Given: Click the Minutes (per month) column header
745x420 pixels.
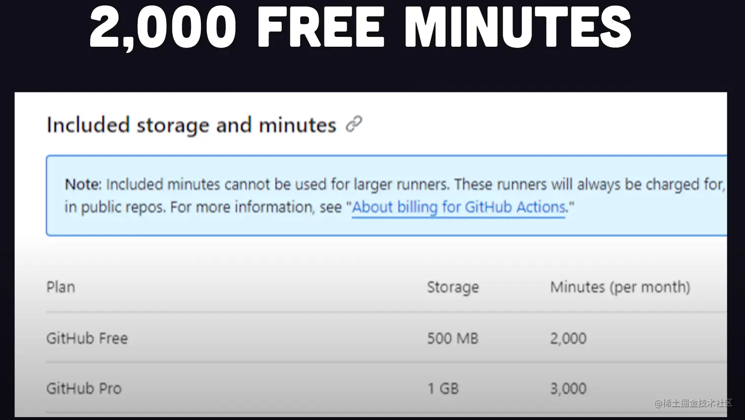Looking at the screenshot, I should click(620, 287).
